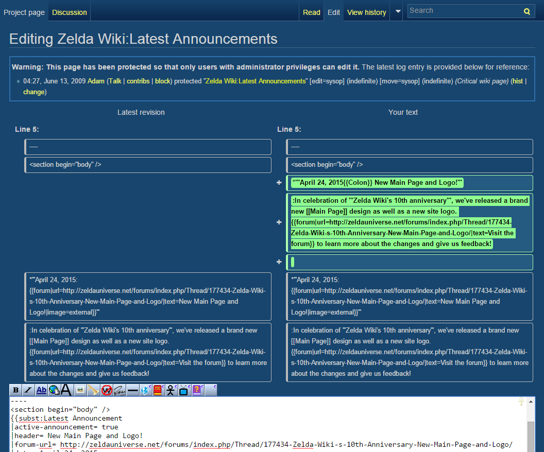
Task: Insert headline with the large A icon
Action: 66,390
